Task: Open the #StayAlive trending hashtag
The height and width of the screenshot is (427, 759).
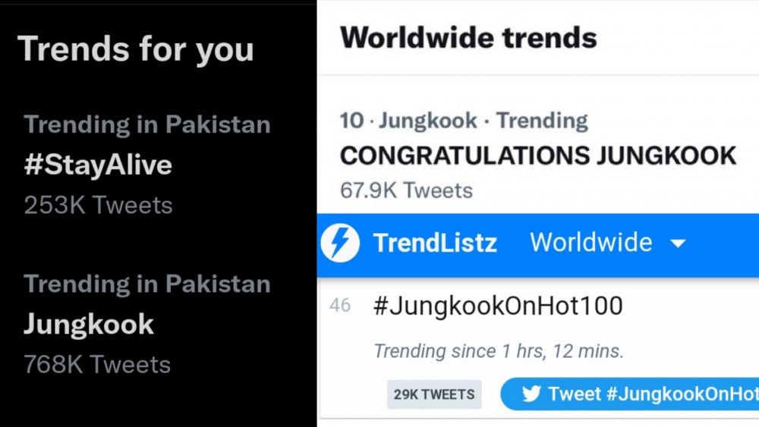Action: pos(98,165)
